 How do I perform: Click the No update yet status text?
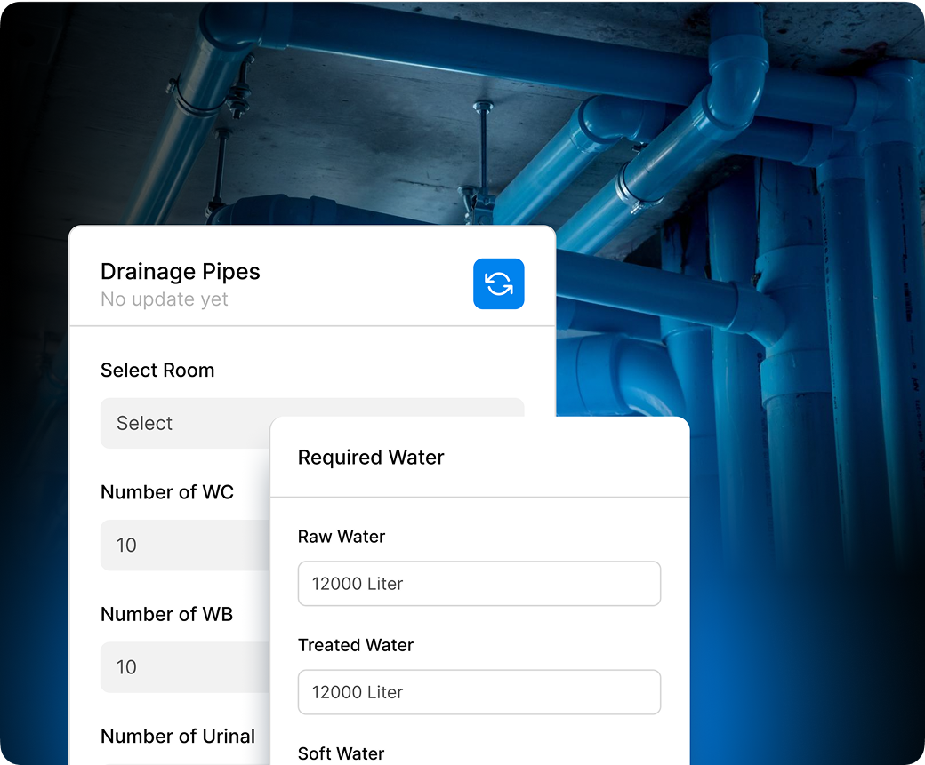click(x=164, y=299)
